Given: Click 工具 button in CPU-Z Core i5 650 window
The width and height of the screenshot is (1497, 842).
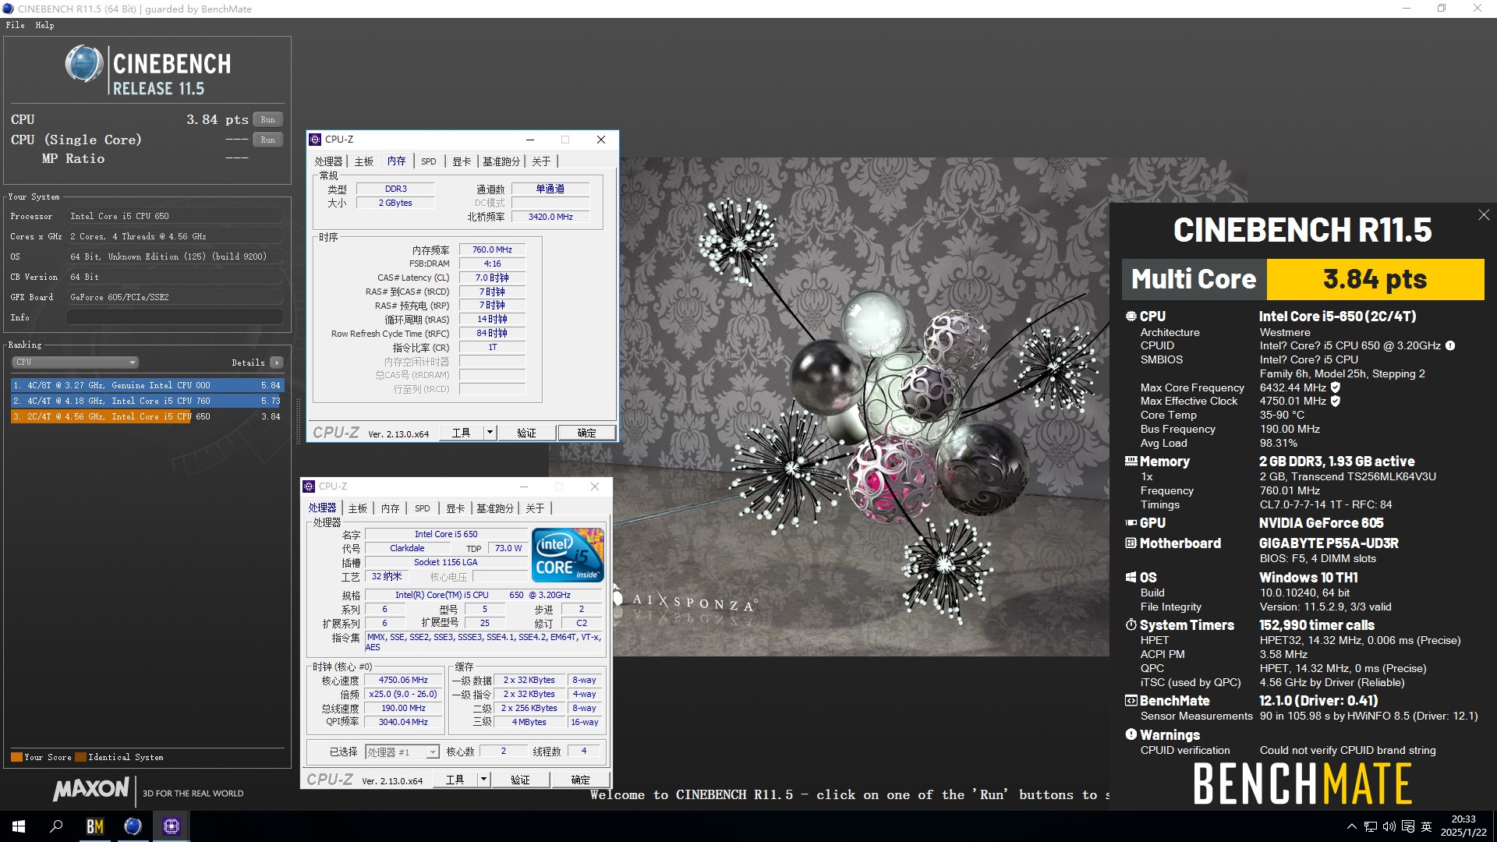Looking at the screenshot, I should coord(455,780).
